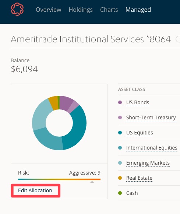This screenshot has height=214, width=180.
Task: Click the International Equities legend dot
Action: 120,148
